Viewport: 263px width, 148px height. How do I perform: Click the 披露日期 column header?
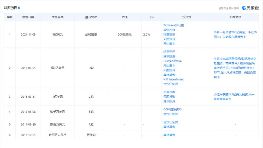point(28,17)
